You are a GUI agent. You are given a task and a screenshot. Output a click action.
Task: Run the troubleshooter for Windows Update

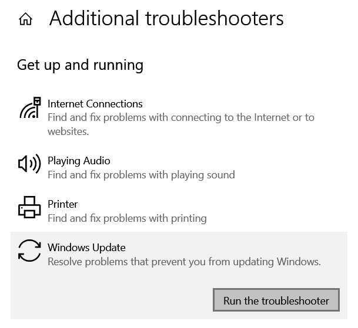pyautogui.click(x=276, y=300)
